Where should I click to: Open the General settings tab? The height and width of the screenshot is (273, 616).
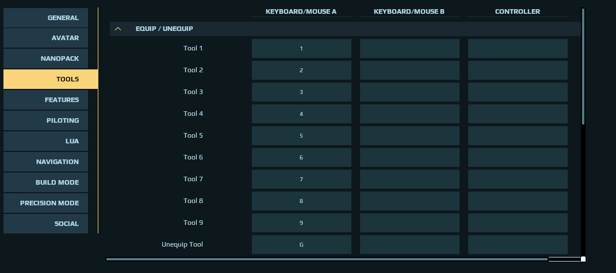point(45,18)
